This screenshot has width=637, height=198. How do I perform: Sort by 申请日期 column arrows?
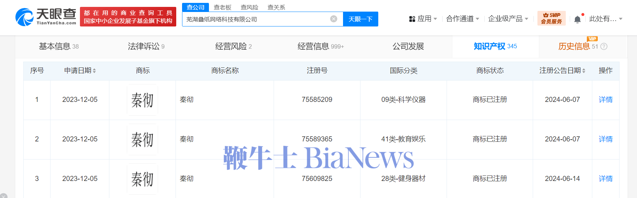click(x=94, y=71)
